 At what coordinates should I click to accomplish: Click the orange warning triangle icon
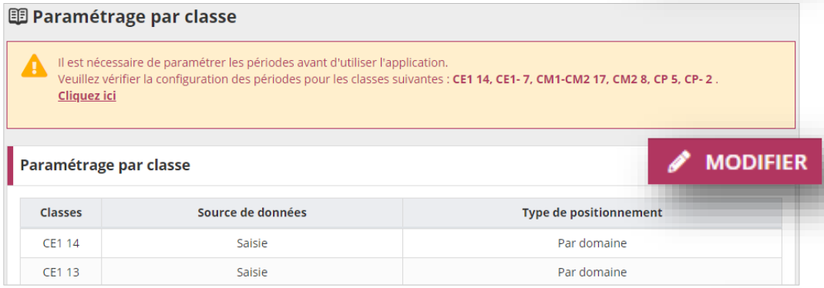tap(34, 65)
